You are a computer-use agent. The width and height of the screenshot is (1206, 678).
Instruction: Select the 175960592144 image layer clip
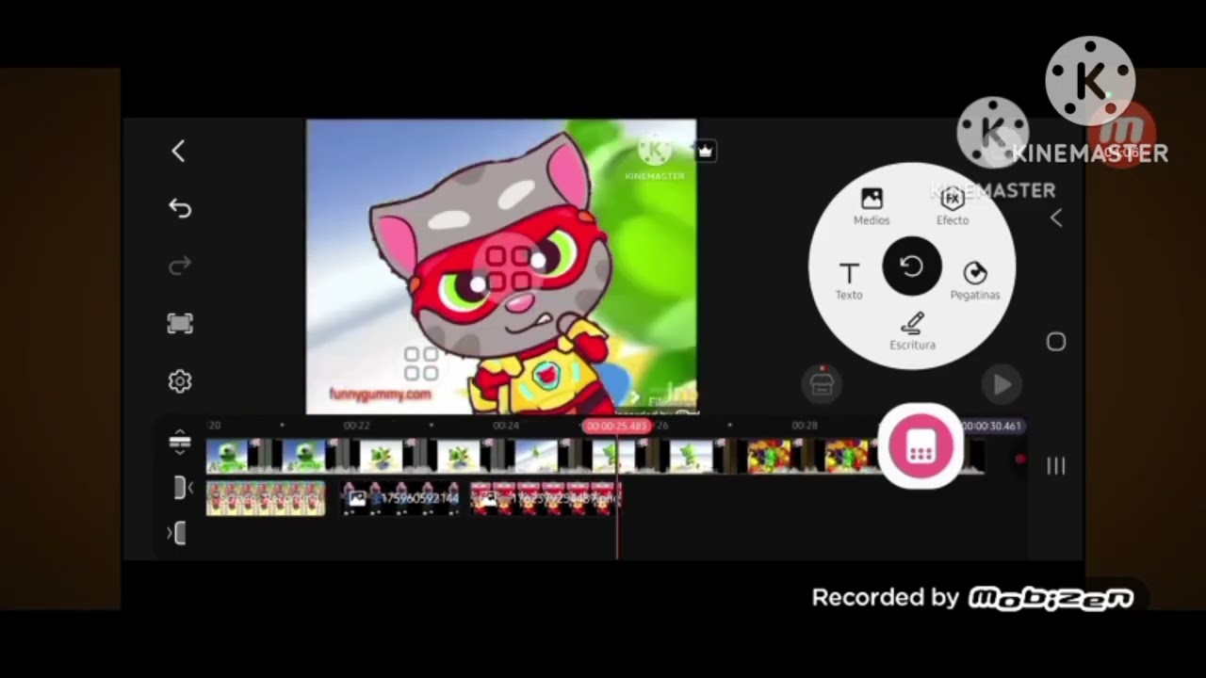400,498
